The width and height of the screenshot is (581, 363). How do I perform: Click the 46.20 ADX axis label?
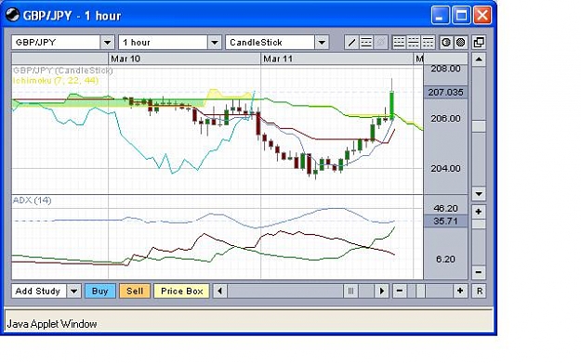click(446, 208)
